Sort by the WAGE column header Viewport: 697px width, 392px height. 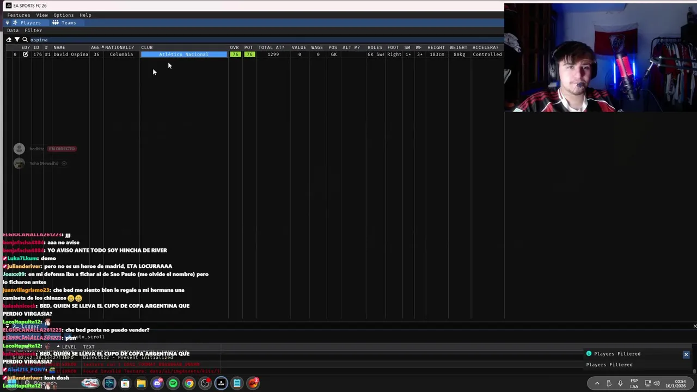point(317,47)
